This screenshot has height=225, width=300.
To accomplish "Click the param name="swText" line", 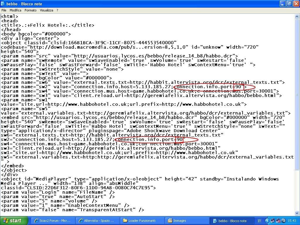I will tap(45, 74).
